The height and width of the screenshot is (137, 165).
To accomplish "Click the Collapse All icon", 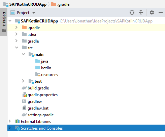I will pos(141,12).
